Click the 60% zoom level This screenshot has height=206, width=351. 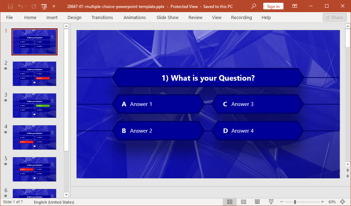pyautogui.click(x=332, y=202)
